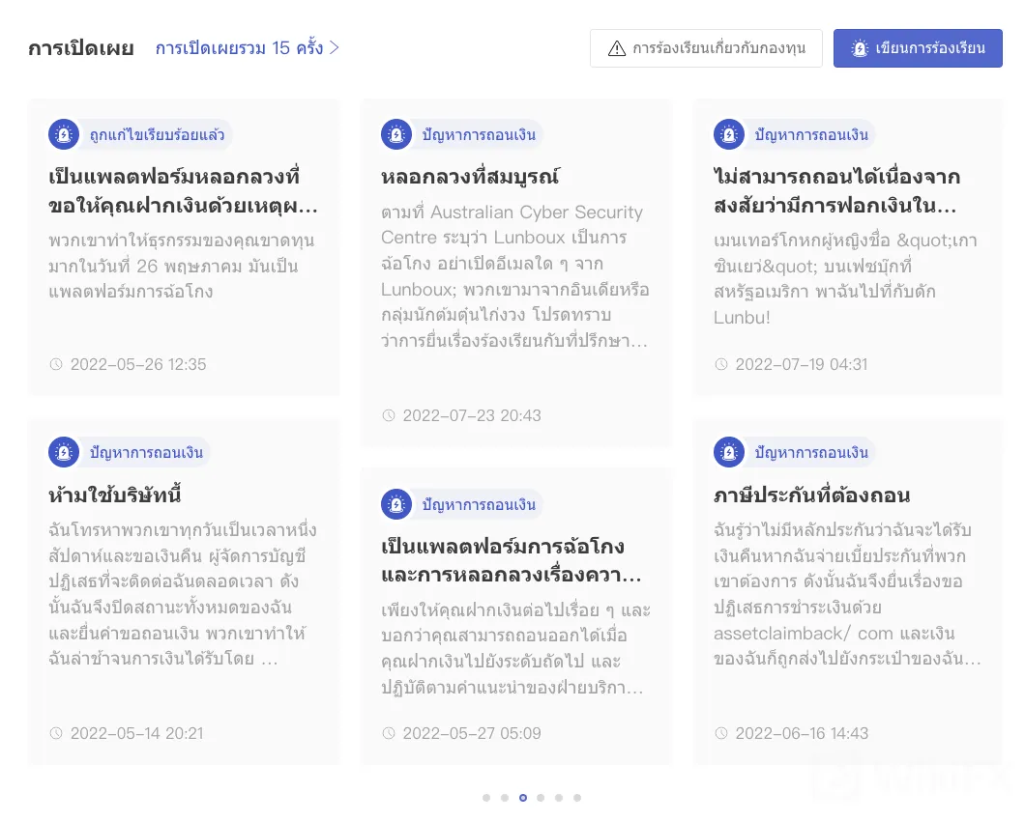The width and height of the screenshot is (1025, 821).
Task: Click เขียนการร้องเรียน button
Action: tap(918, 48)
